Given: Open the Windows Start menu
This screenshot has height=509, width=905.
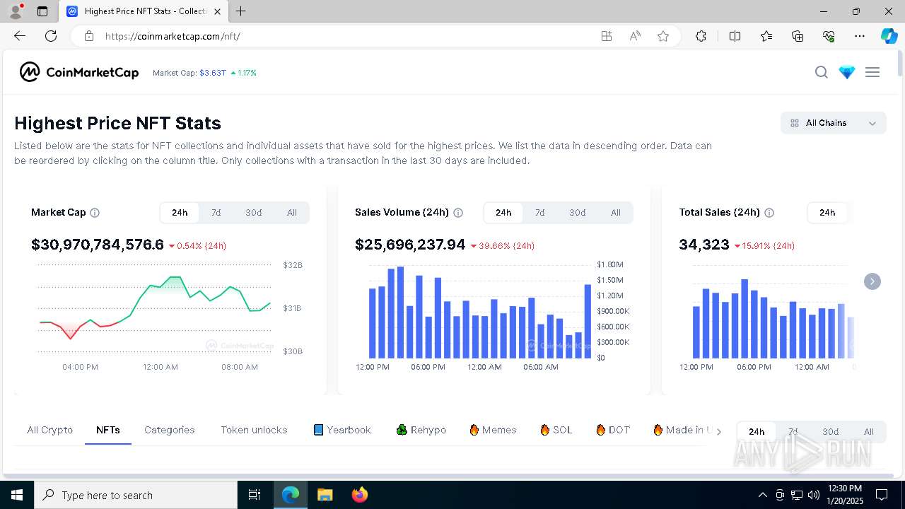Looking at the screenshot, I should 17,495.
